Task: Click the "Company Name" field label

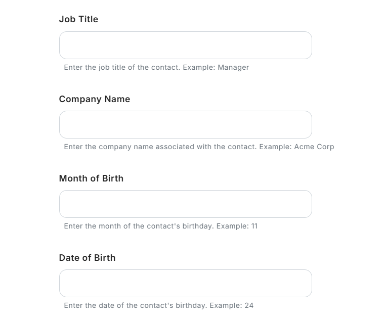Action: pos(95,99)
